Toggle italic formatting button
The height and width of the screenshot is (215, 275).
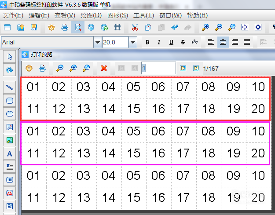coord(159,42)
